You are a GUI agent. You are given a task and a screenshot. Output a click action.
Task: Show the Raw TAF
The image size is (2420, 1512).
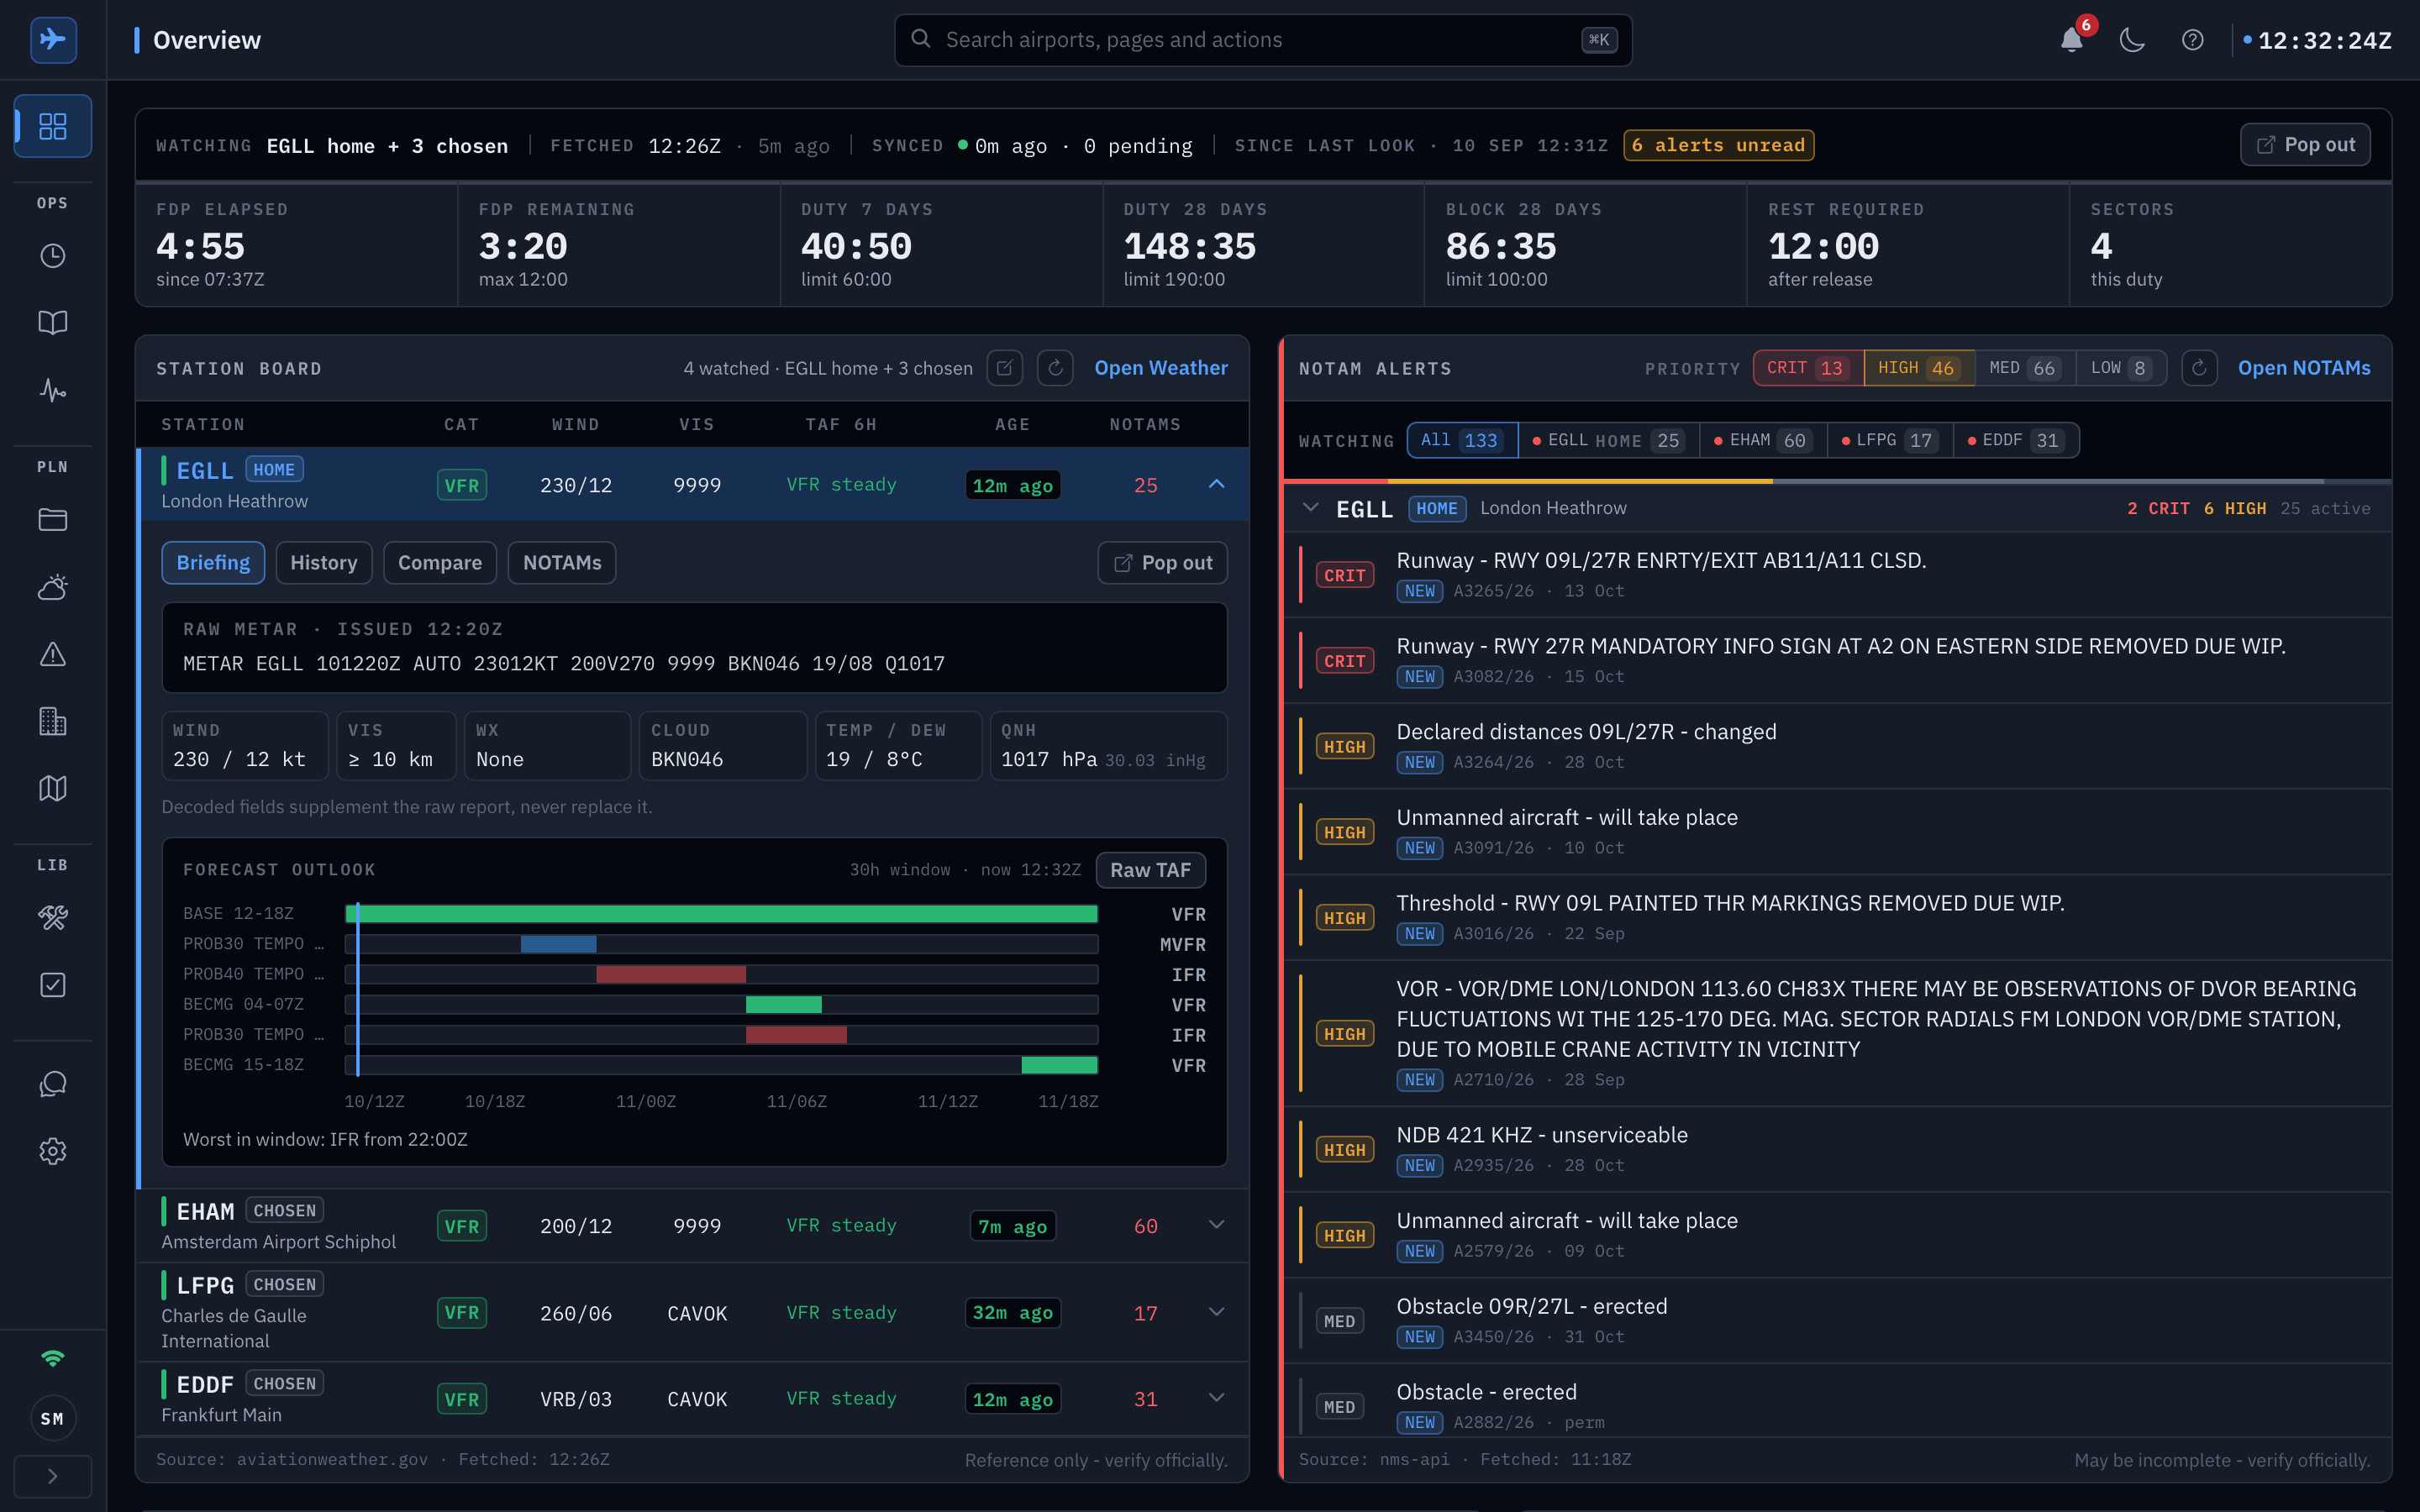click(1150, 870)
